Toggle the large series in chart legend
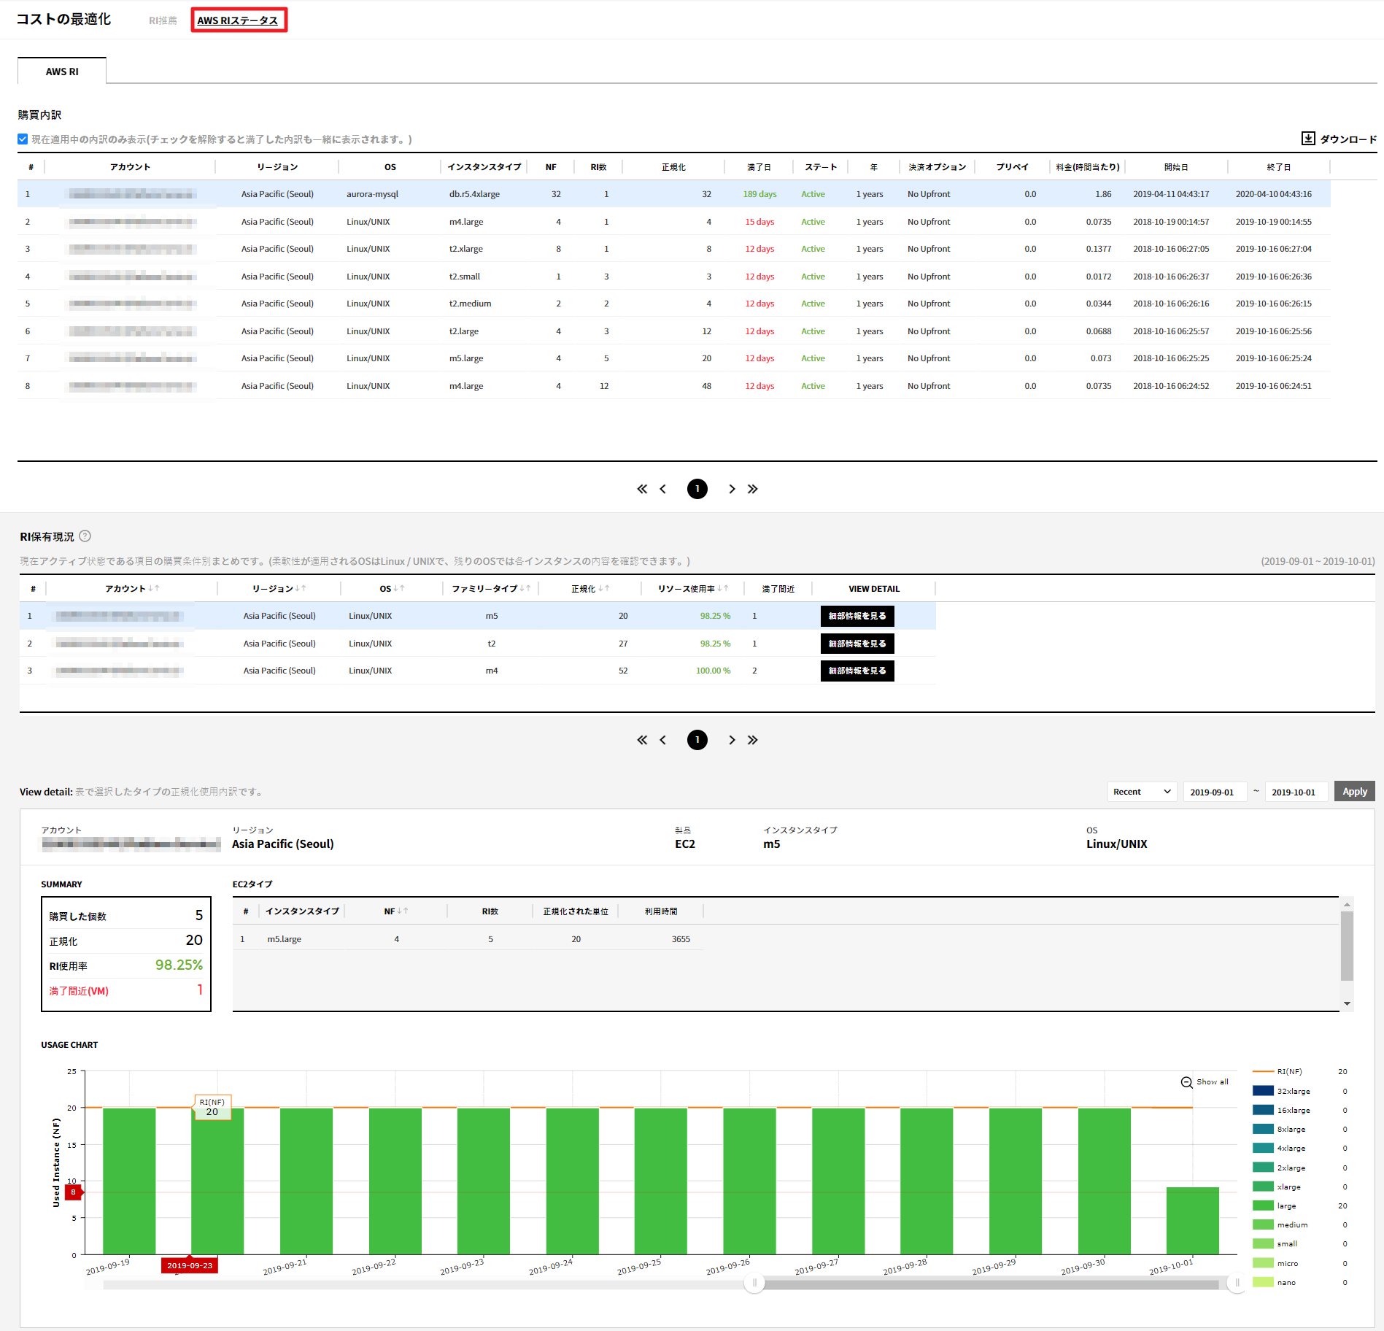The image size is (1384, 1331). [x=1286, y=1205]
